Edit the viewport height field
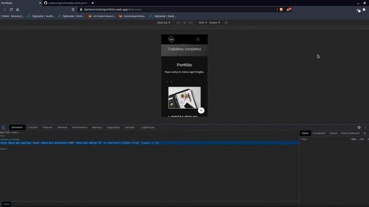This screenshot has height=207, width=369. (191, 23)
